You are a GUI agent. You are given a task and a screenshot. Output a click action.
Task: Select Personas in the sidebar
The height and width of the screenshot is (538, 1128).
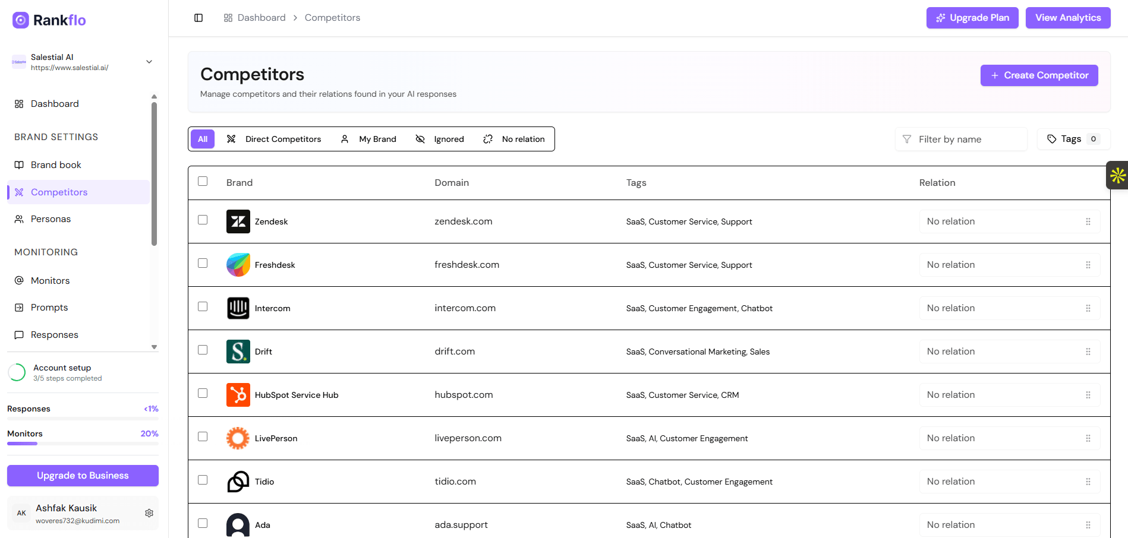pyautogui.click(x=51, y=219)
